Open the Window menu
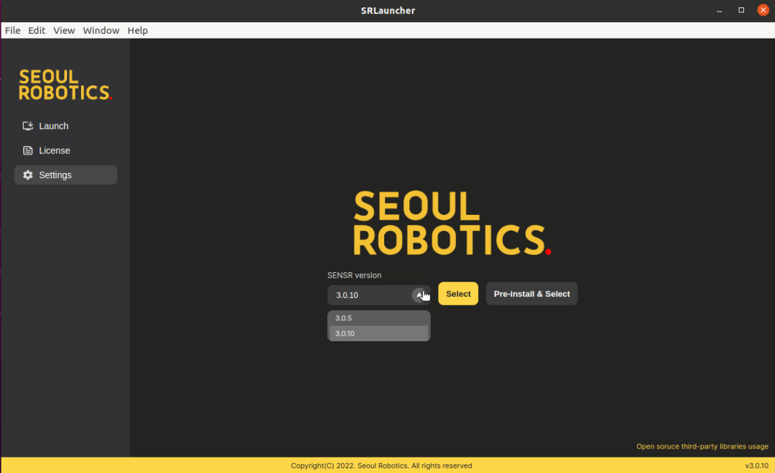 [101, 30]
